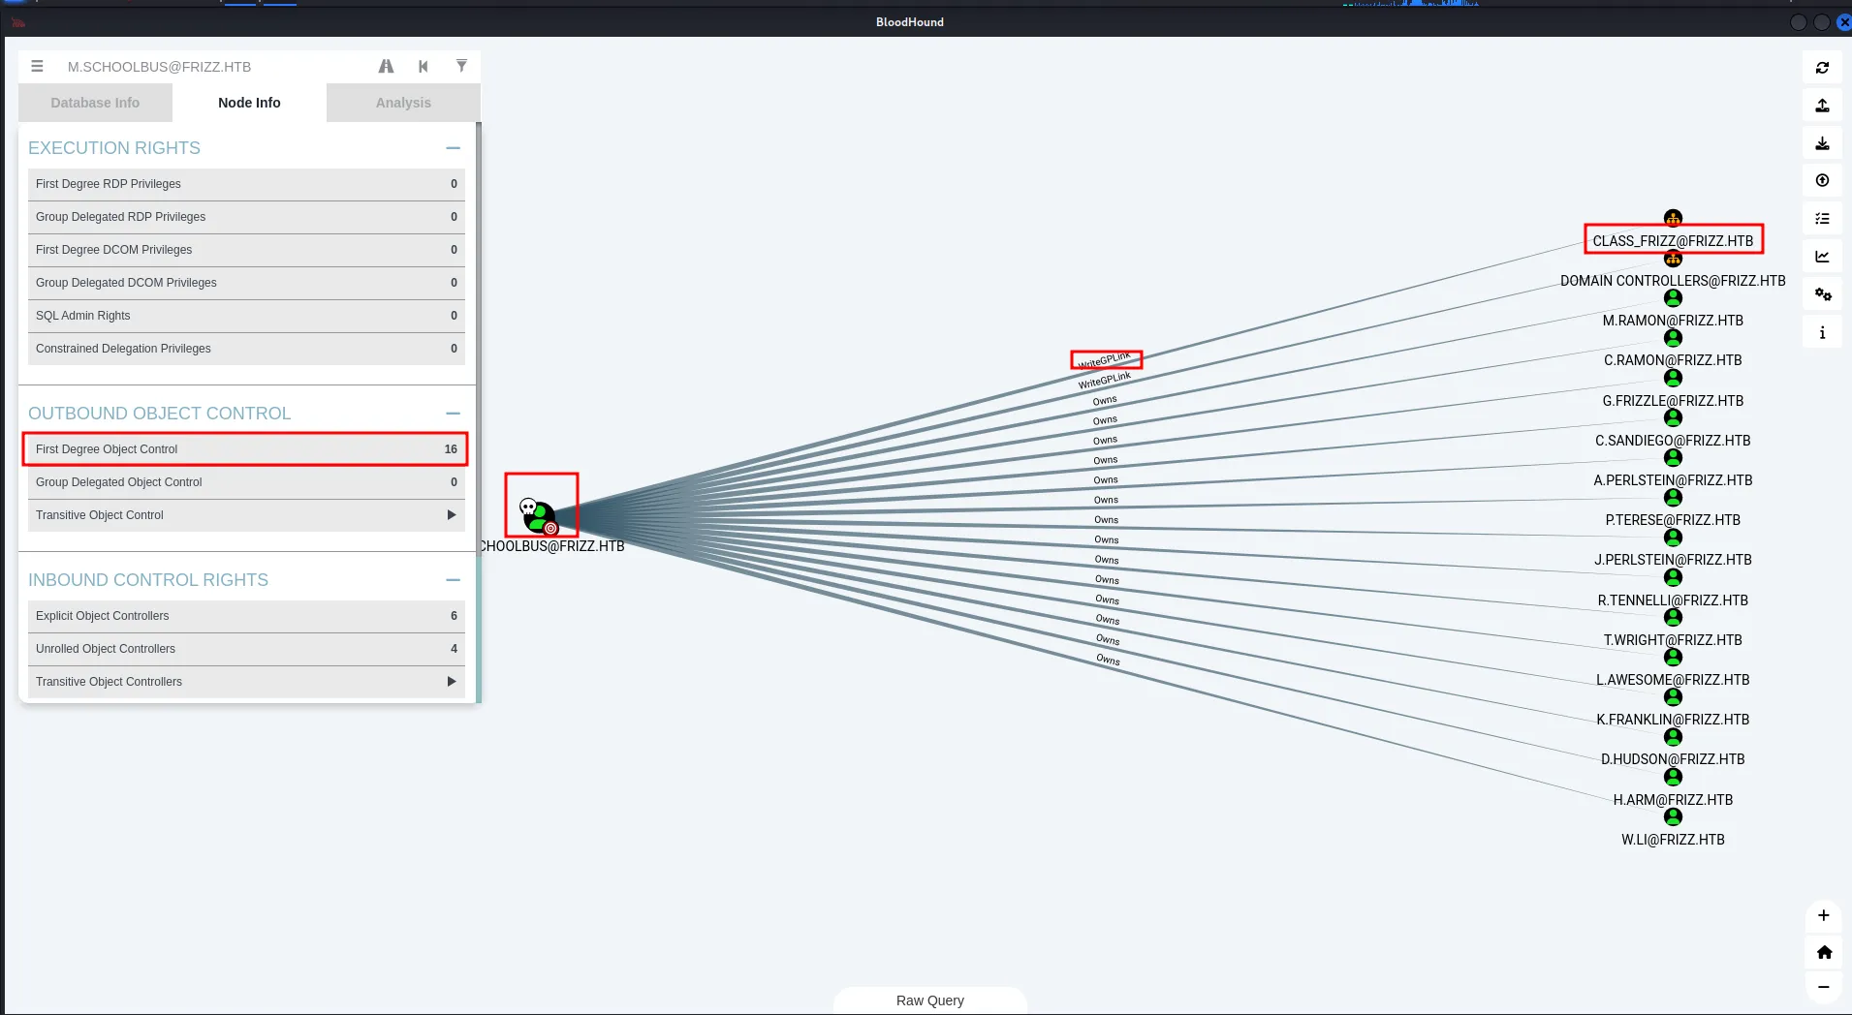This screenshot has height=1015, width=1852.
Task: Open the upload status checklist icon
Action: pos(1822,219)
